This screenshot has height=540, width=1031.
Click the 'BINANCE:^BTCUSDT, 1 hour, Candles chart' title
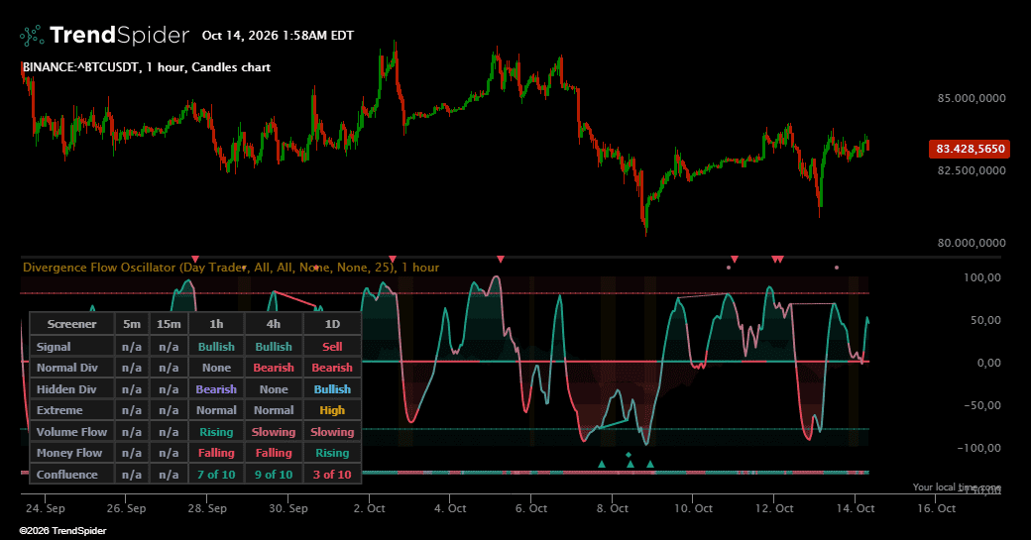pyautogui.click(x=146, y=67)
